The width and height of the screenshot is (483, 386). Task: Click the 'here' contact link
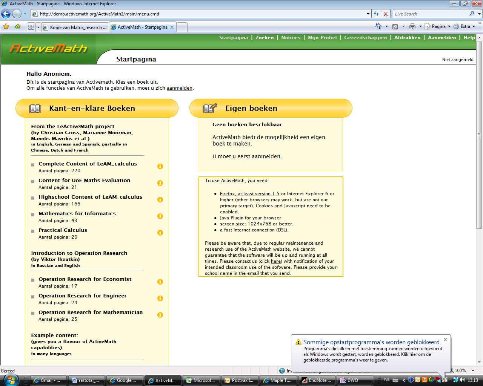click(x=276, y=261)
